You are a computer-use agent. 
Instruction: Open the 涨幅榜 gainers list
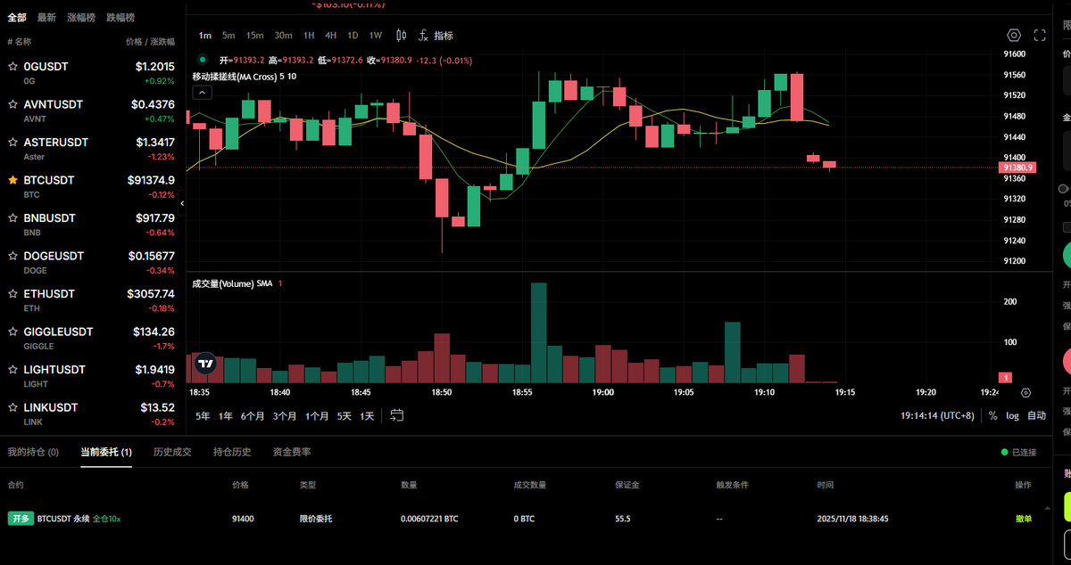81,16
